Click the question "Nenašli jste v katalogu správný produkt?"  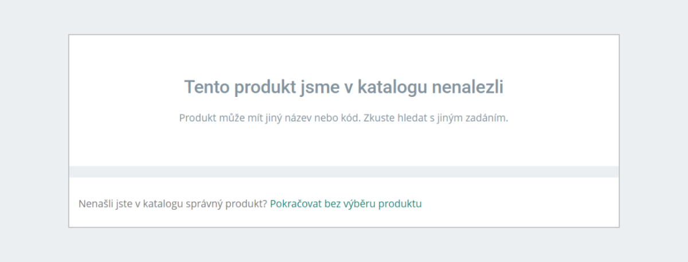[x=173, y=204]
